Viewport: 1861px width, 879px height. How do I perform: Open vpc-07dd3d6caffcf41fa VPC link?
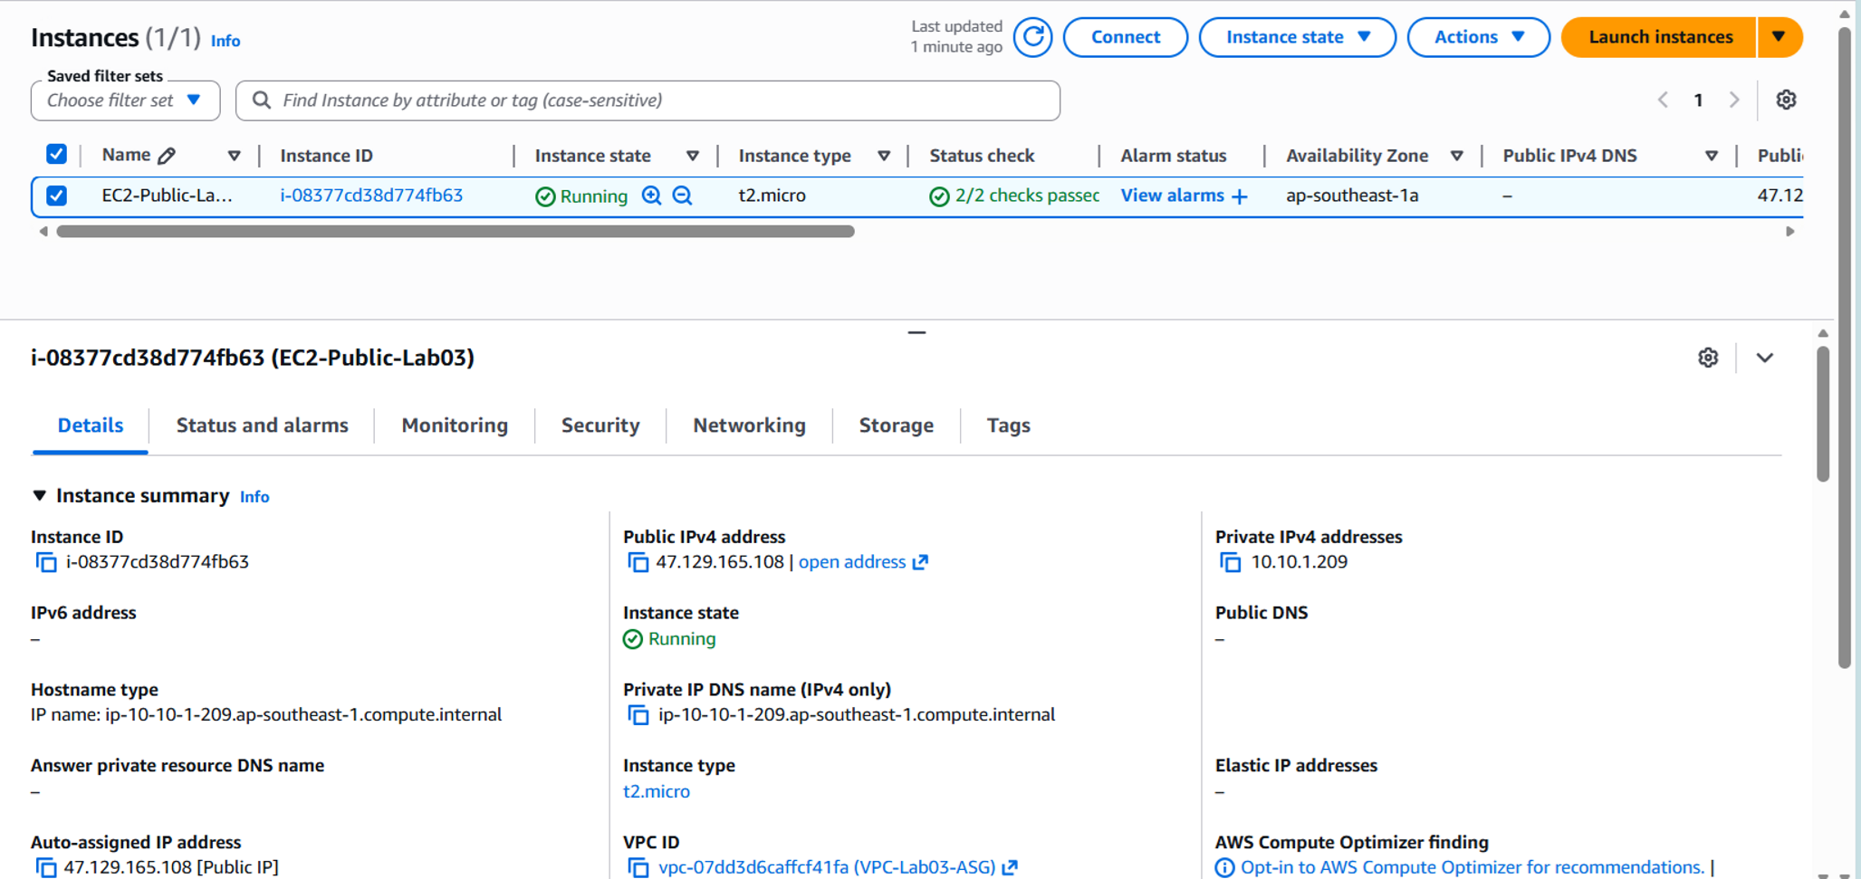(827, 867)
